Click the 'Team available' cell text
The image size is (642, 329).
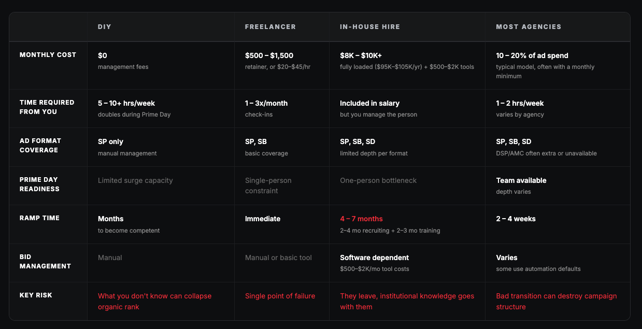(x=521, y=181)
